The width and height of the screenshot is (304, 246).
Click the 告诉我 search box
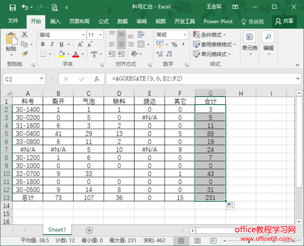253,21
